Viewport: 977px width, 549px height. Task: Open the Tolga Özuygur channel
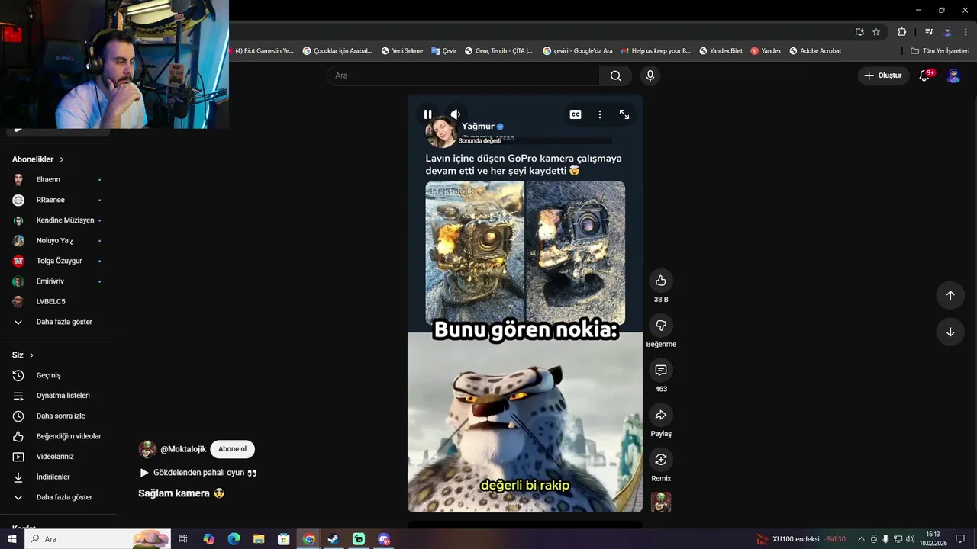[58, 261]
